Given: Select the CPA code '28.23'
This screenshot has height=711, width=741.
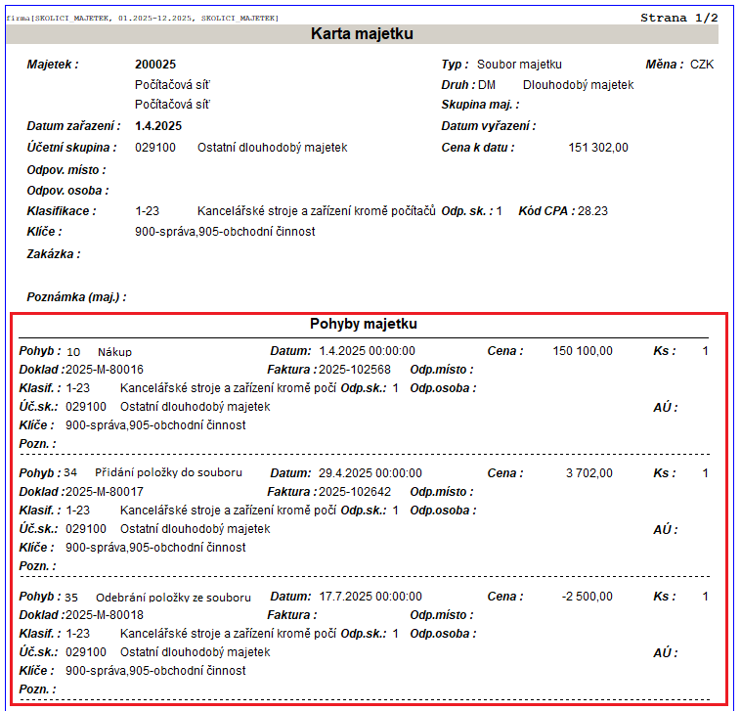Looking at the screenshot, I should [x=592, y=211].
